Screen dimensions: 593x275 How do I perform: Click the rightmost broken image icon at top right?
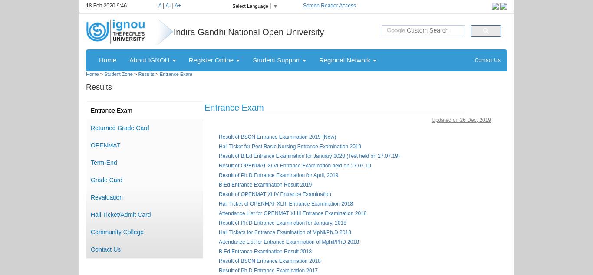click(x=504, y=6)
